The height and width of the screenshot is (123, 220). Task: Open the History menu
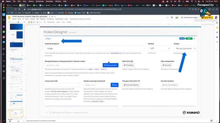point(31,1)
